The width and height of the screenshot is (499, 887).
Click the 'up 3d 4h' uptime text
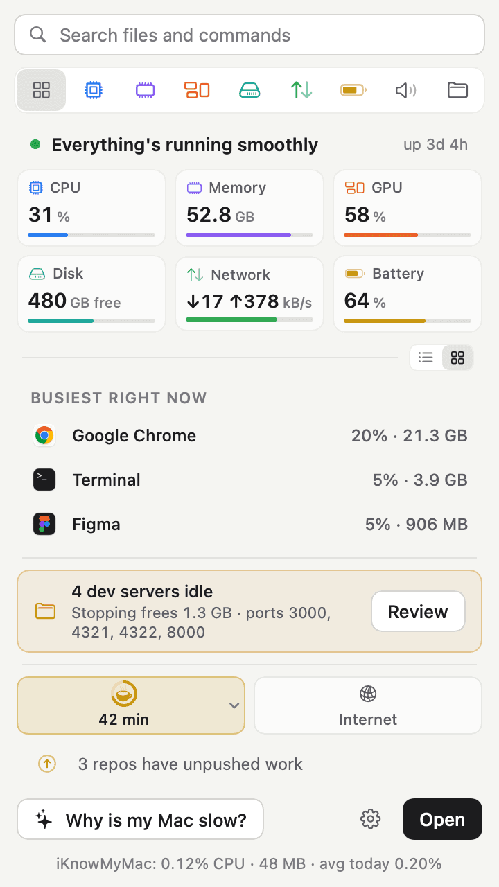436,145
